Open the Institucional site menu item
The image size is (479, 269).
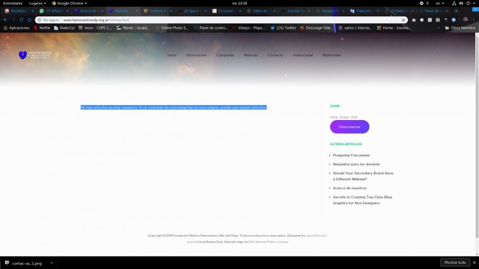tap(303, 55)
